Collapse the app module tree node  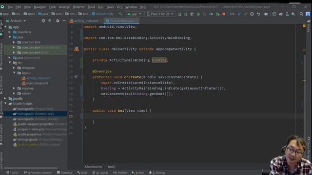pos(5,27)
